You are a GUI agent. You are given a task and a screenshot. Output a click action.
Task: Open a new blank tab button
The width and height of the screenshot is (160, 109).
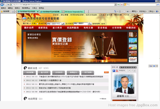tap(86, 12)
